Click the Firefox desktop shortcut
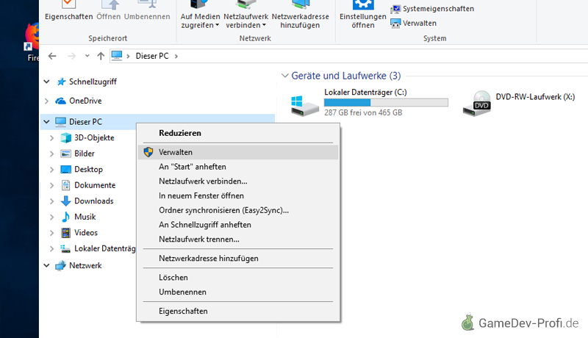Image resolution: width=588 pixels, height=338 pixels. coord(32,41)
